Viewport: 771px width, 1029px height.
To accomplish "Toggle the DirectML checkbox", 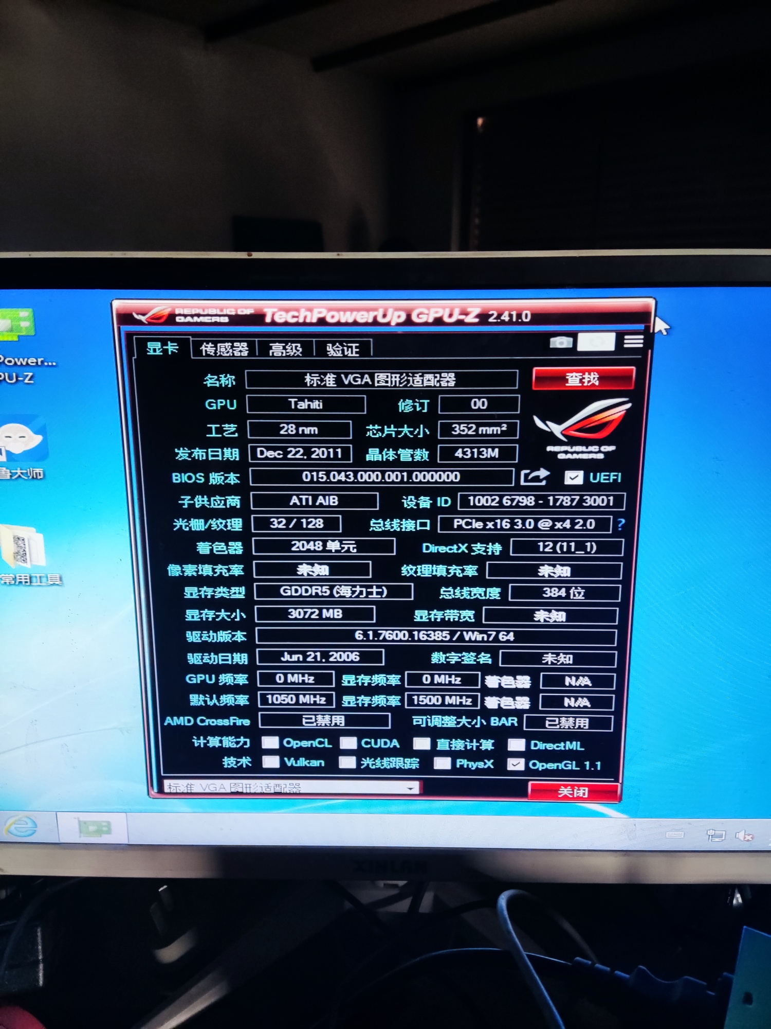I will click(x=517, y=745).
